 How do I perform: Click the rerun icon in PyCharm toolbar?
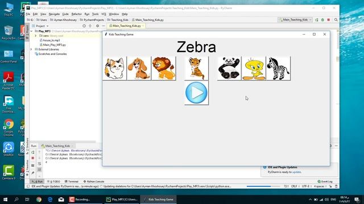point(317,20)
